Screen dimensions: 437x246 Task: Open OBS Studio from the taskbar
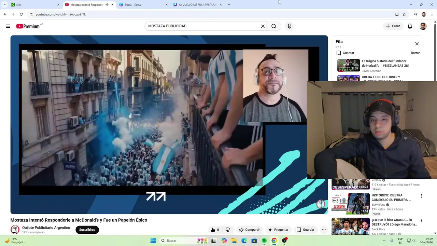click(x=284, y=241)
